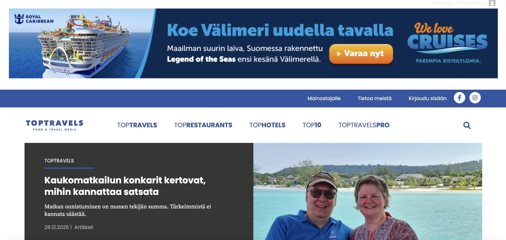Click the couple photo article thumbnail
506x240 pixels.
368,191
